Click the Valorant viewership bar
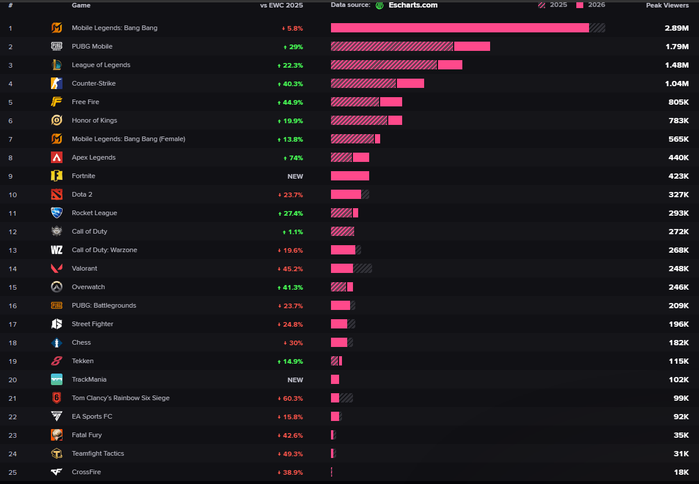The height and width of the screenshot is (484, 699). click(351, 268)
